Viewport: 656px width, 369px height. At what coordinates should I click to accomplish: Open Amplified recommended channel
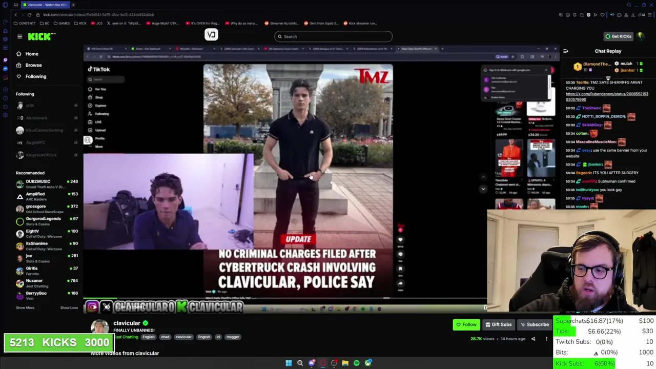click(46, 196)
